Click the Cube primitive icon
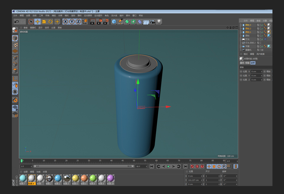Viewport: 284px width, 194px height. point(114,21)
